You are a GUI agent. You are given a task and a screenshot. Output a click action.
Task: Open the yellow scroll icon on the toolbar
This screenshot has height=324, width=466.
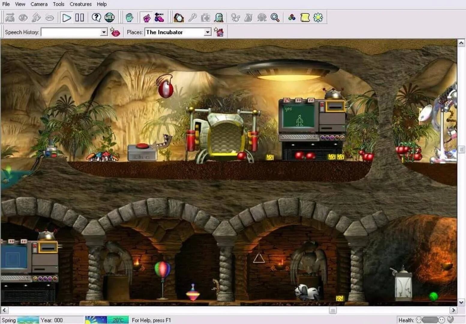pyautogui.click(x=305, y=17)
